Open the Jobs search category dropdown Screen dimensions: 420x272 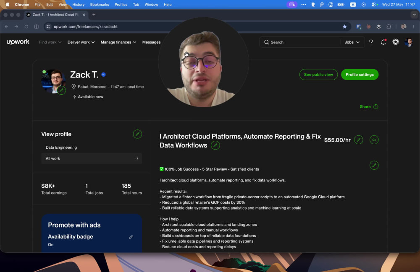click(x=352, y=42)
